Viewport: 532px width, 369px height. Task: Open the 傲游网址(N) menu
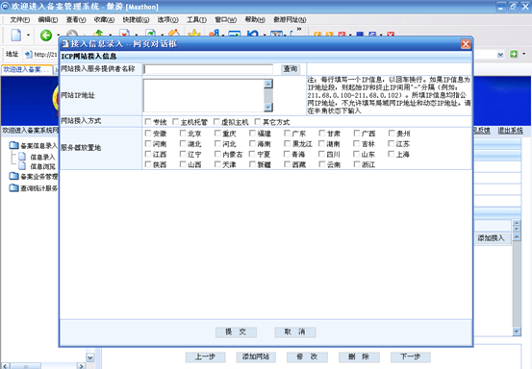pyautogui.click(x=291, y=19)
